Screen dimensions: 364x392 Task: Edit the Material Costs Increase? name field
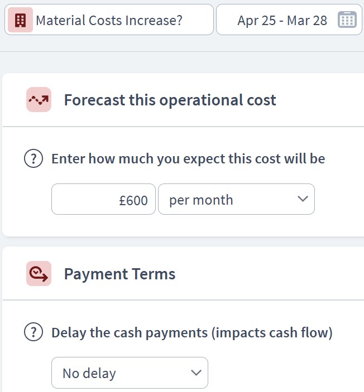coord(109,20)
